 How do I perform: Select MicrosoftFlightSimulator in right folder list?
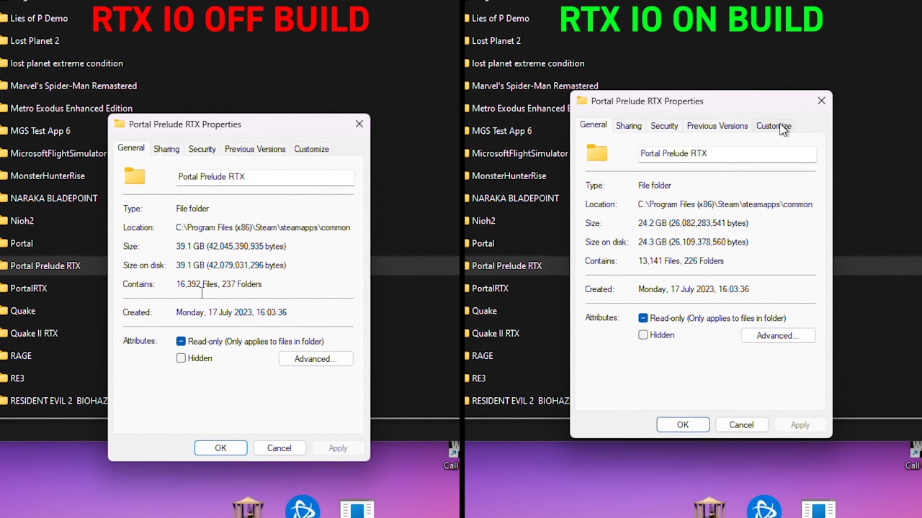(x=520, y=153)
